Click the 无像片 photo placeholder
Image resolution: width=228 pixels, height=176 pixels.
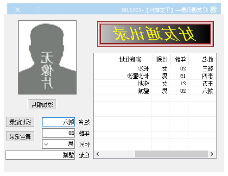[x=47, y=57]
